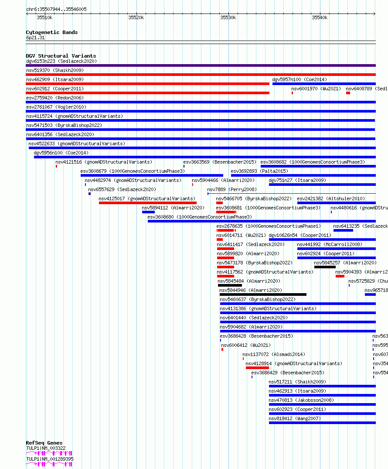Image resolution: width=388 pixels, height=469 pixels.
Task: Click esv3608680 (1000GenomesConsortiumPhase3) label
Action: 200,217
